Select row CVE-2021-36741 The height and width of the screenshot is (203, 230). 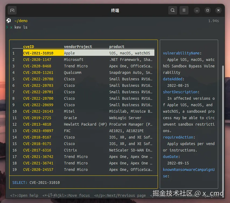83,163
